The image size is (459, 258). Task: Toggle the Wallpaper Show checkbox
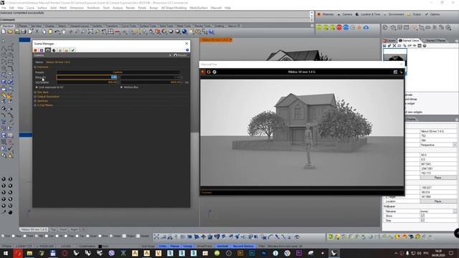[422, 216]
